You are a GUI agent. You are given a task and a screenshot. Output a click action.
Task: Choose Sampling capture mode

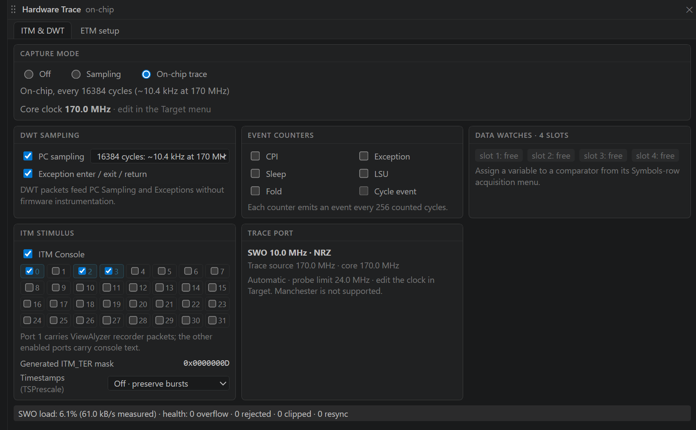76,74
